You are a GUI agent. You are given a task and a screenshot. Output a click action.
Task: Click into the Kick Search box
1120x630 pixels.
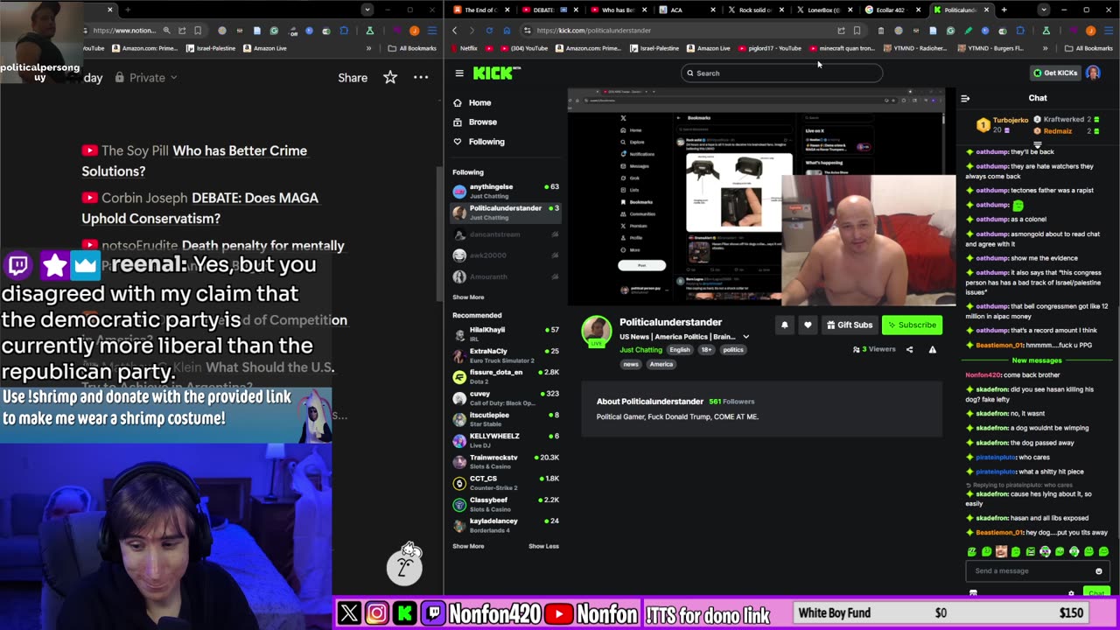click(781, 73)
